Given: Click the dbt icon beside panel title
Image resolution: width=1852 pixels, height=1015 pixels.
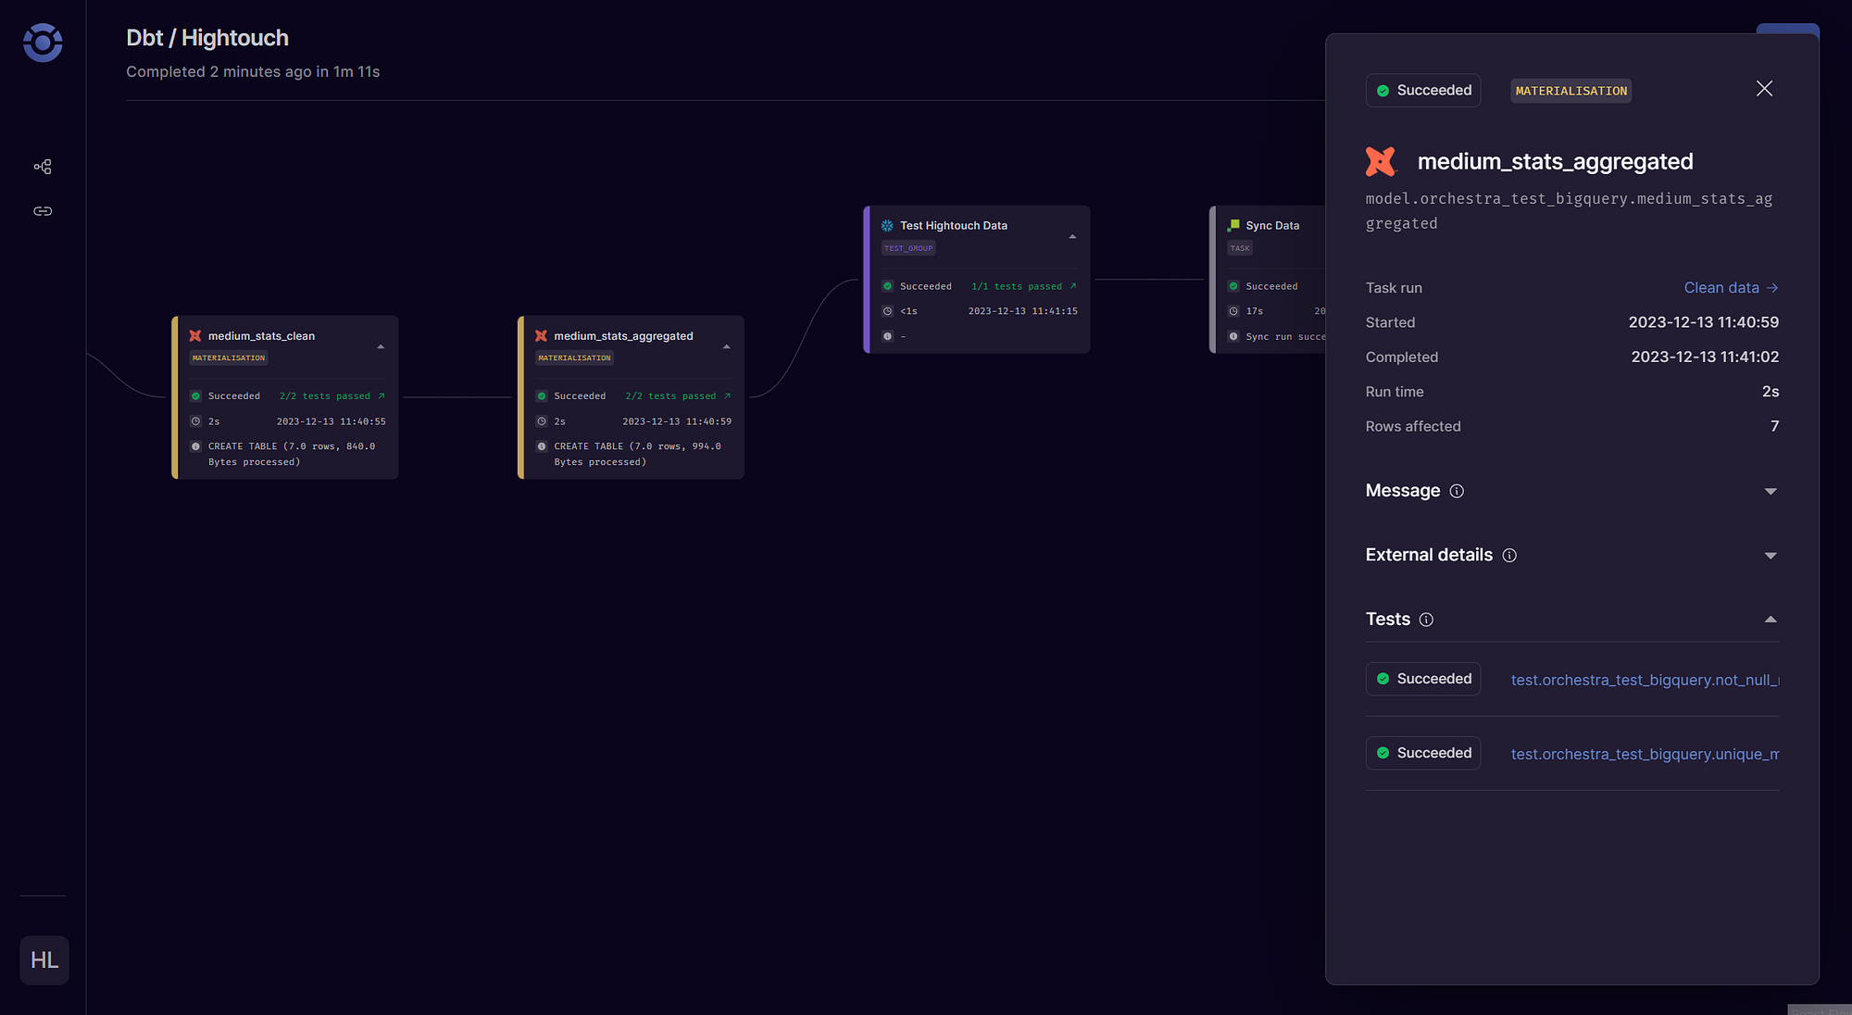Looking at the screenshot, I should [1381, 162].
